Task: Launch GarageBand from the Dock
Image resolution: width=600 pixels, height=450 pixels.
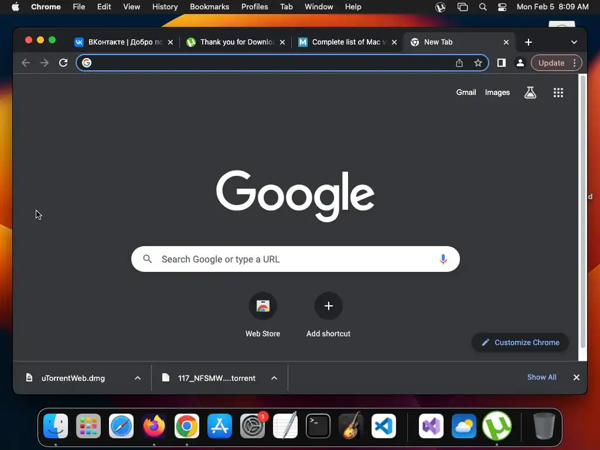Action: click(350, 425)
